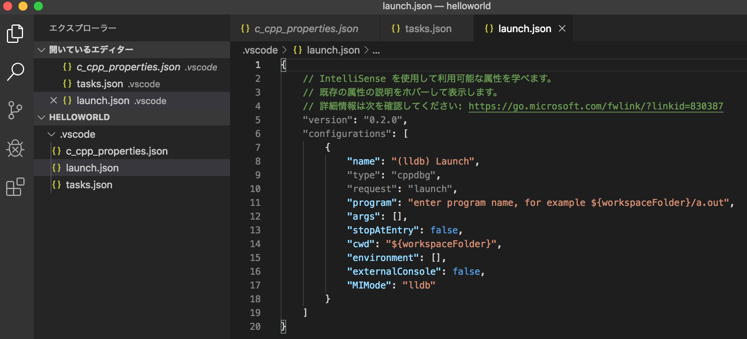The width and height of the screenshot is (747, 339).
Task: Click braces icon of launch.json in HELLOWORLD tree
Action: [57, 168]
